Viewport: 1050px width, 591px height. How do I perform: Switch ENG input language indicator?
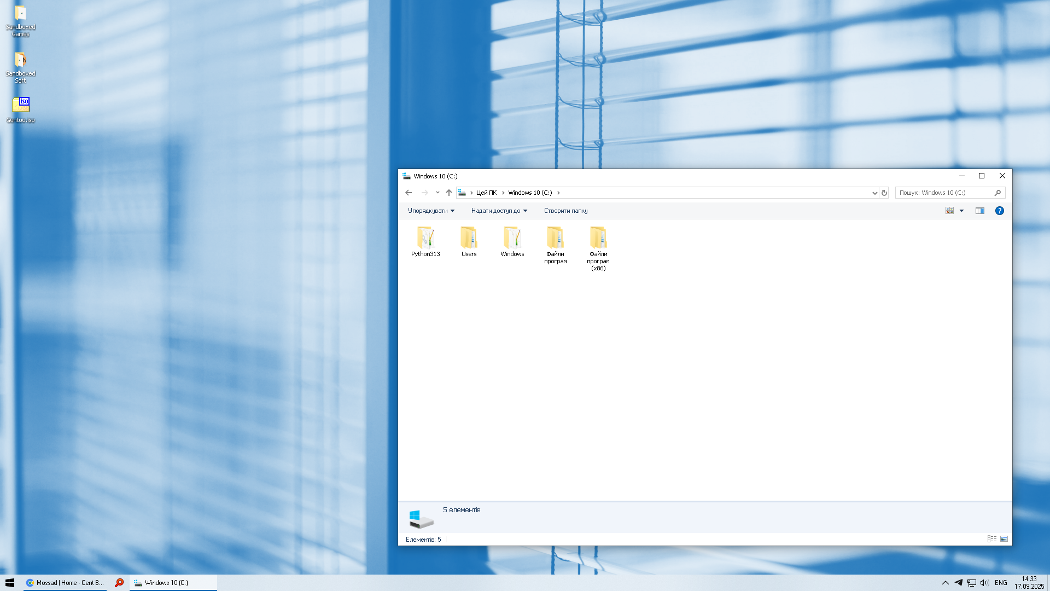coord(1001,583)
